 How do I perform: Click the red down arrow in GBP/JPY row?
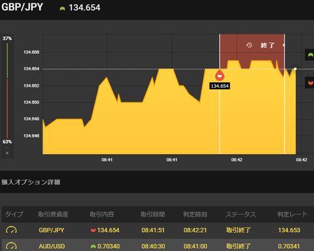coord(94,230)
